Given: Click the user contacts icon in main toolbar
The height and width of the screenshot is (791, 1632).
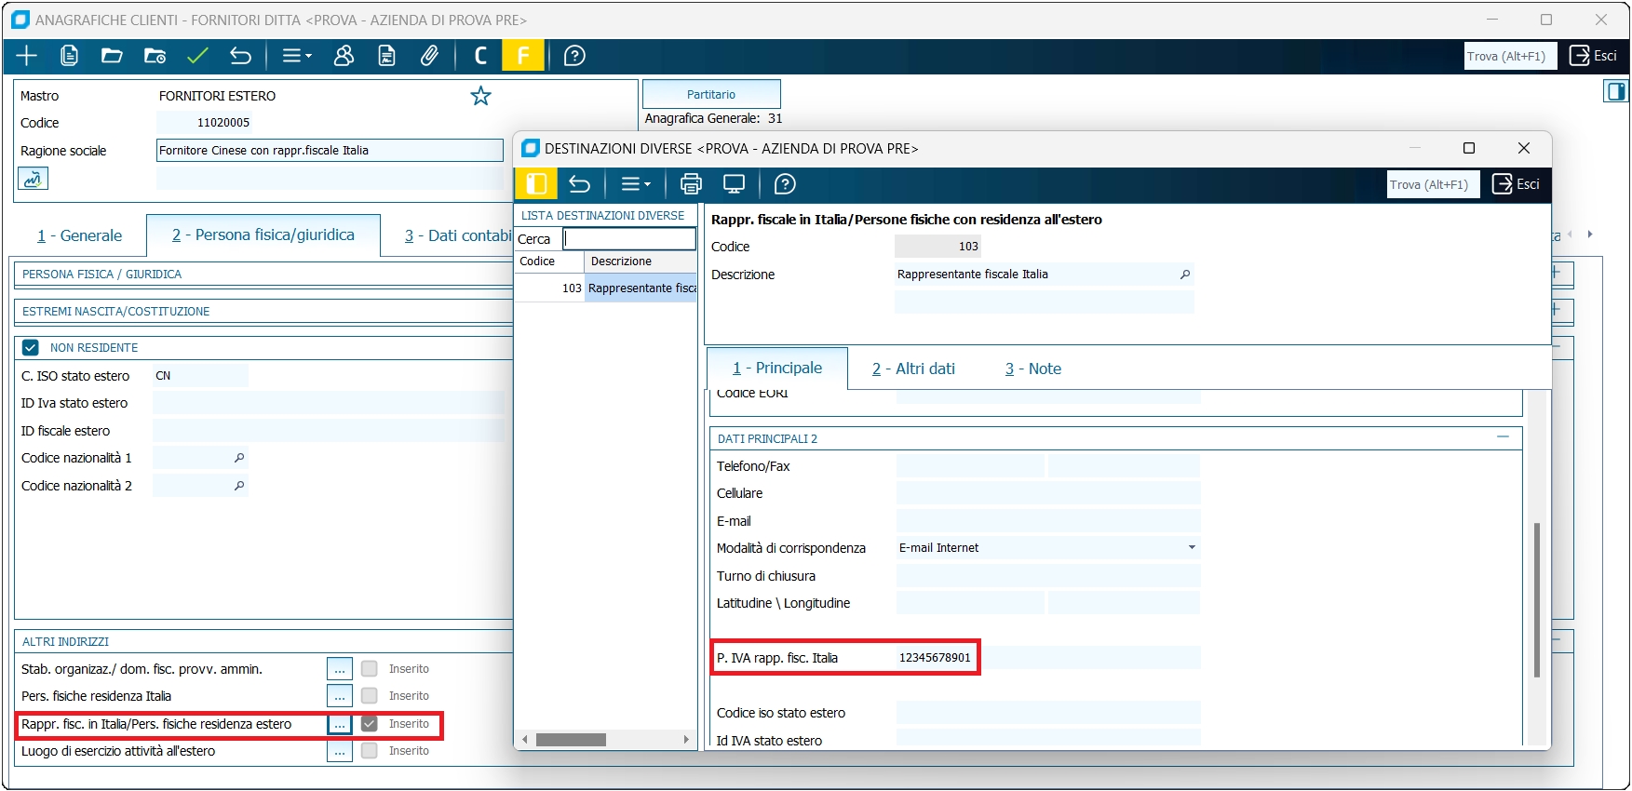Looking at the screenshot, I should click(344, 56).
